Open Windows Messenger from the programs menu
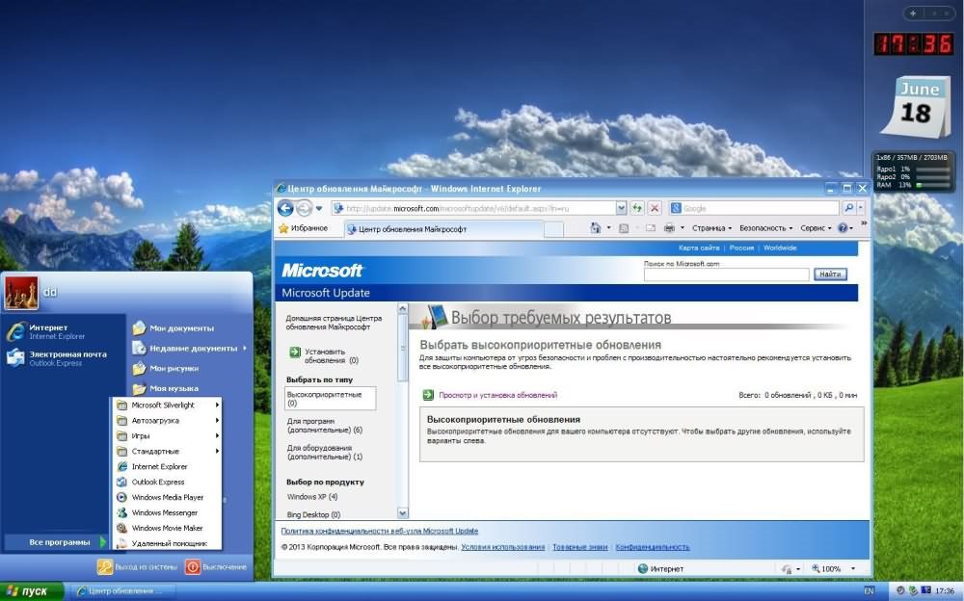 pos(164,512)
